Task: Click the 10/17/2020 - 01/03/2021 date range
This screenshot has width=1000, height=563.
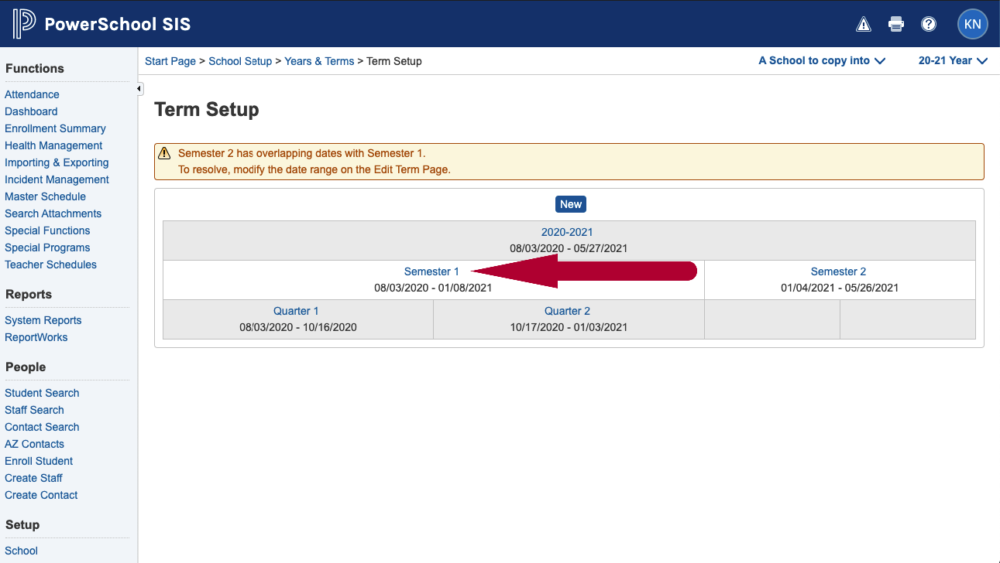Action: 569,327
